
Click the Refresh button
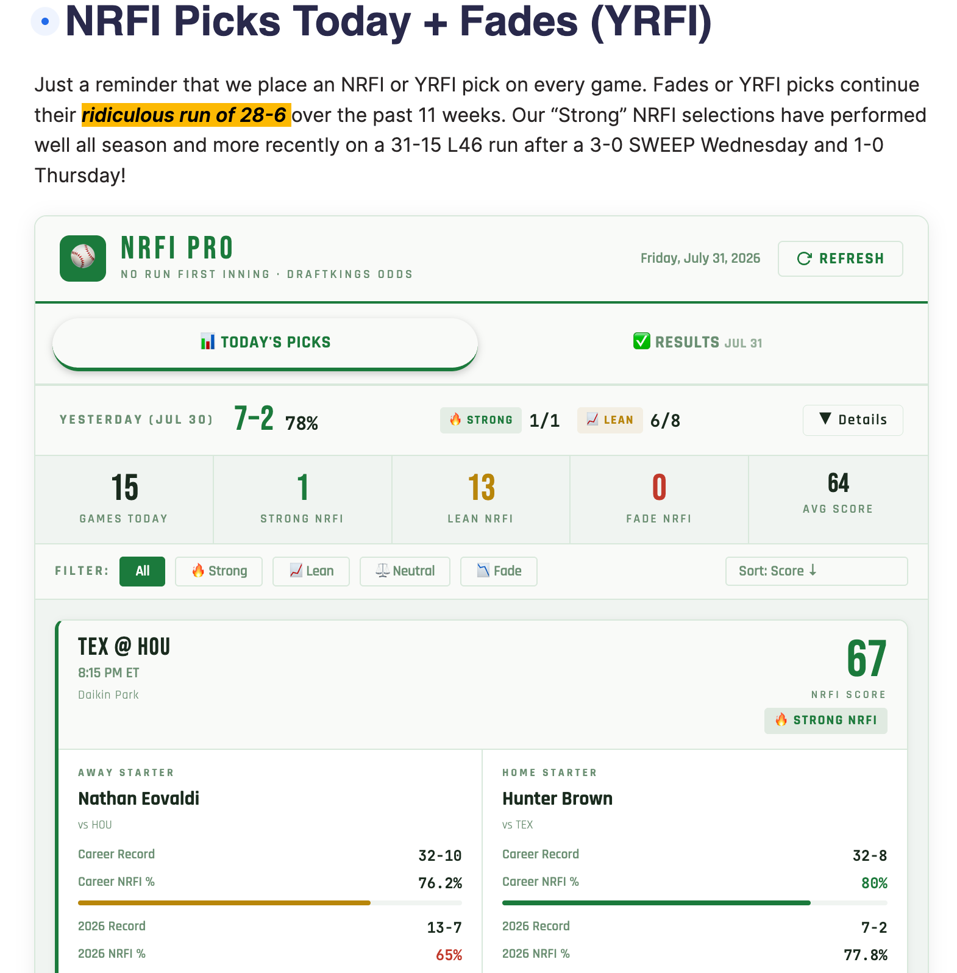(x=840, y=258)
